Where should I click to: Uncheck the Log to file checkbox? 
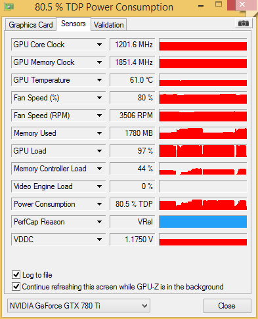click(16, 274)
